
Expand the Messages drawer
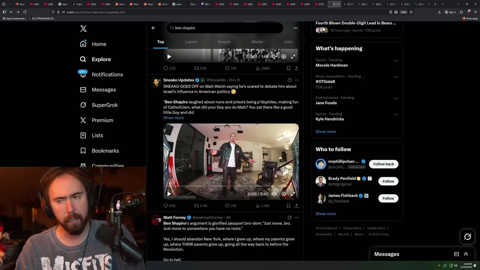(466, 254)
